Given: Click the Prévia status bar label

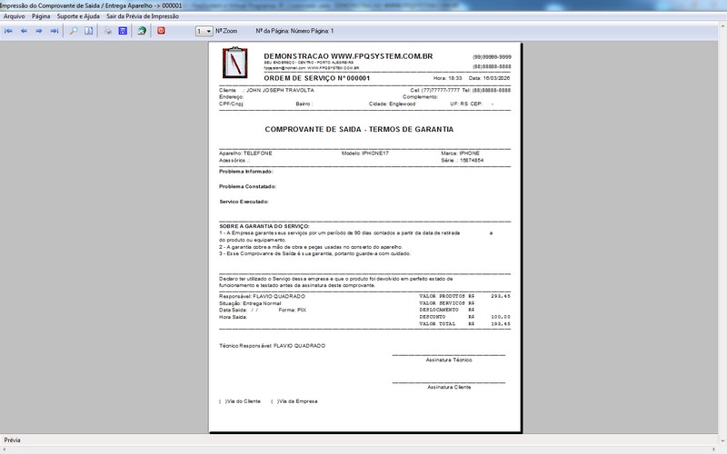Looking at the screenshot, I should point(13,440).
